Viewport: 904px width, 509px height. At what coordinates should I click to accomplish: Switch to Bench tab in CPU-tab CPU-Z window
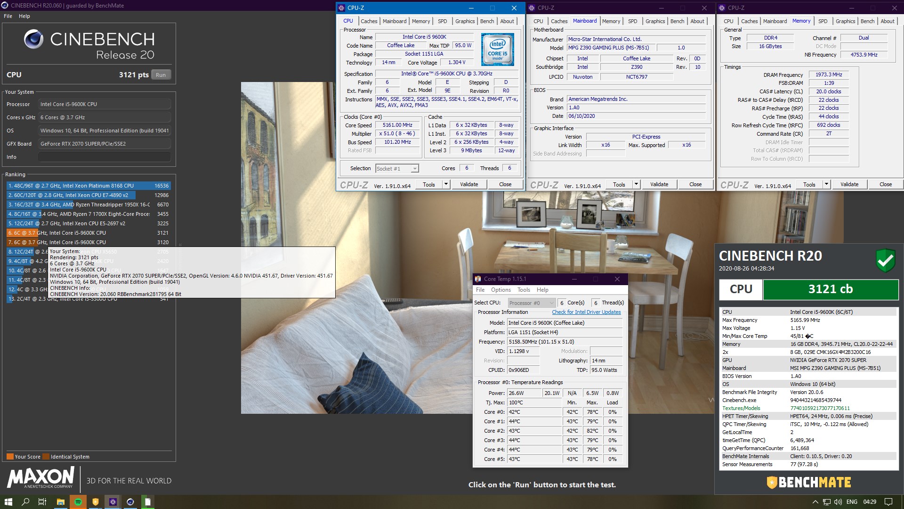click(x=487, y=21)
